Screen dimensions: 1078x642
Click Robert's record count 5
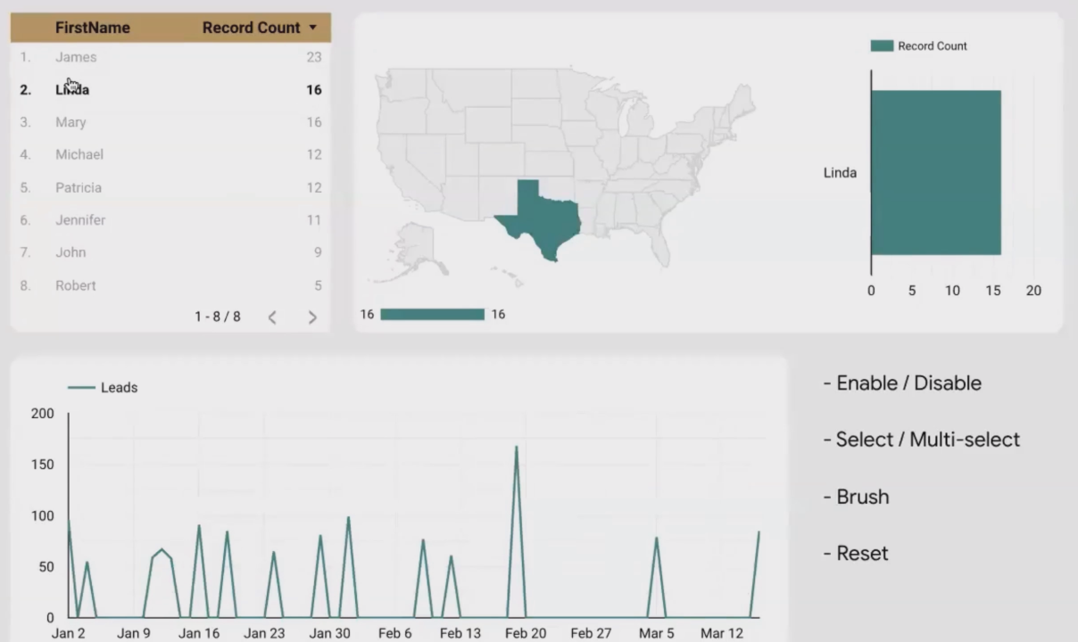tap(318, 285)
